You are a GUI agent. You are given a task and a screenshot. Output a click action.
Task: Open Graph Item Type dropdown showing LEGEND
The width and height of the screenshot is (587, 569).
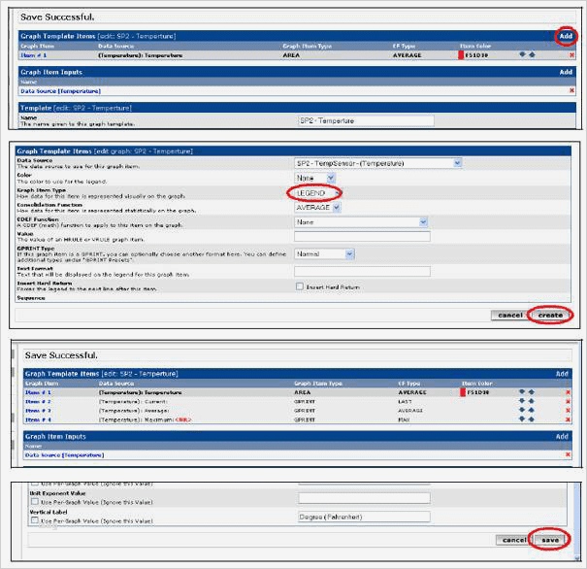[x=318, y=193]
